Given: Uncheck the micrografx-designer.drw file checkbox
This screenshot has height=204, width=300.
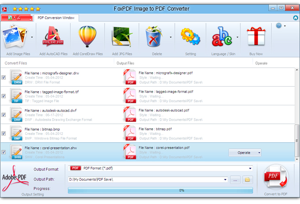Looking at the screenshot, I should (4, 77).
